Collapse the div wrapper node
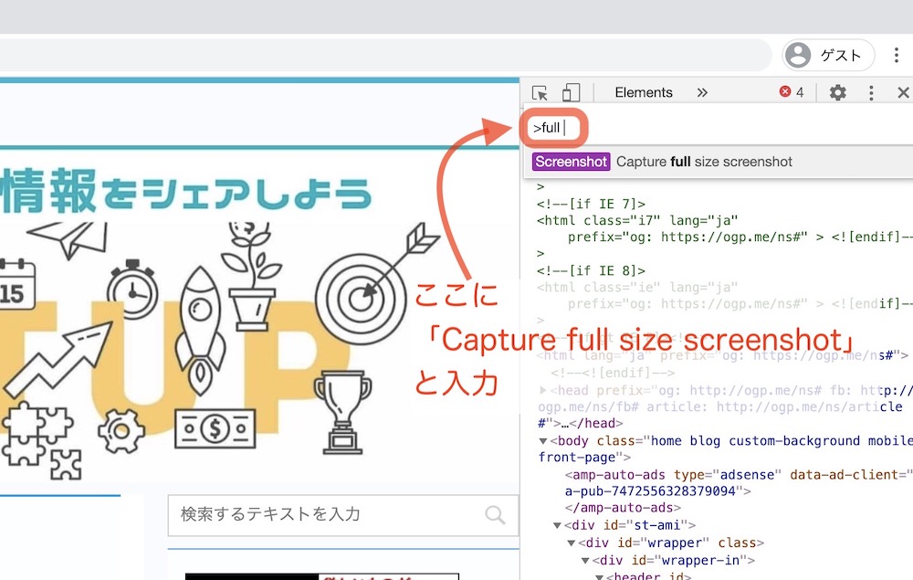This screenshot has width=913, height=580. pos(572,543)
